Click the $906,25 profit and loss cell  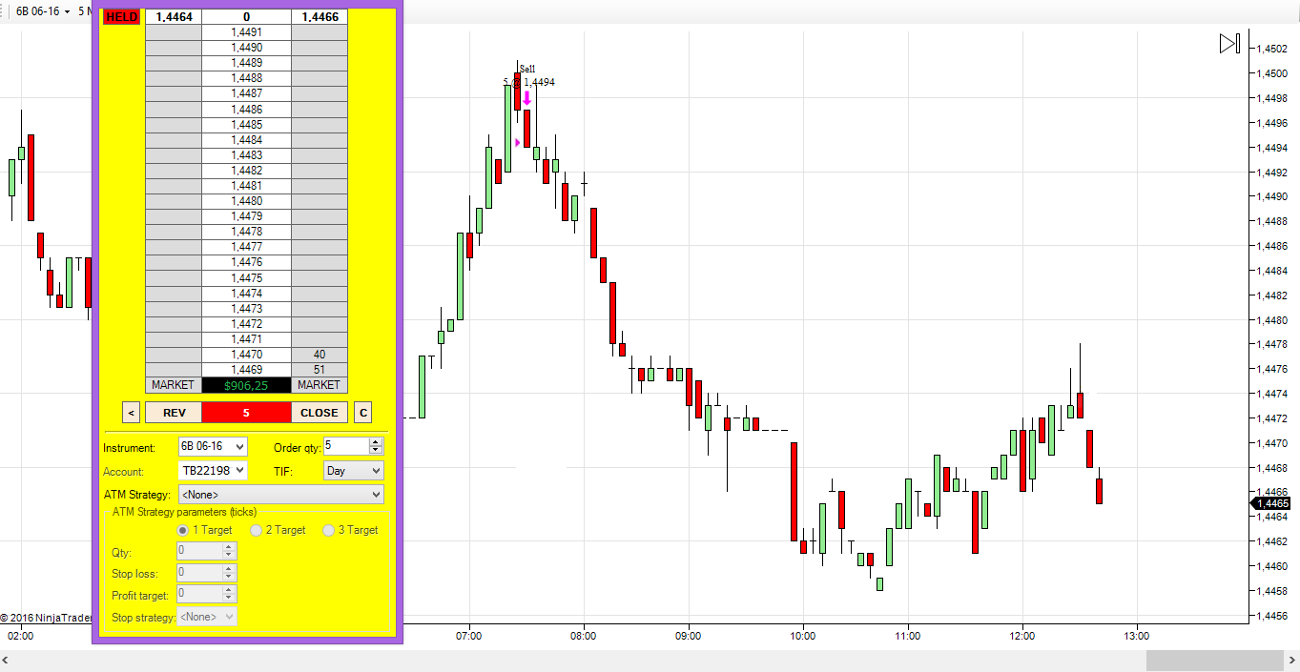(x=246, y=385)
